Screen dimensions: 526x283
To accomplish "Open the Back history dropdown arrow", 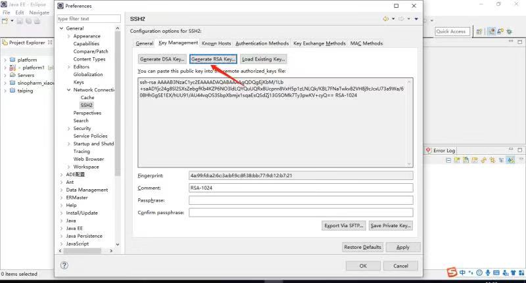I will [x=393, y=19].
